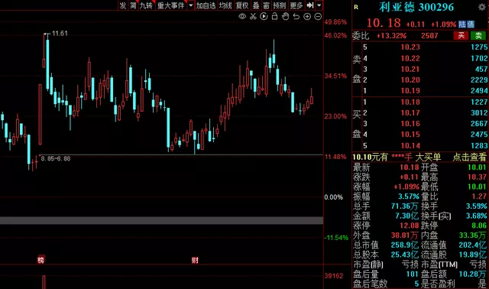This screenshot has height=289, width=489.
Task: Click the arrow-to-bar icon in toolbar
Action: coord(310,5)
